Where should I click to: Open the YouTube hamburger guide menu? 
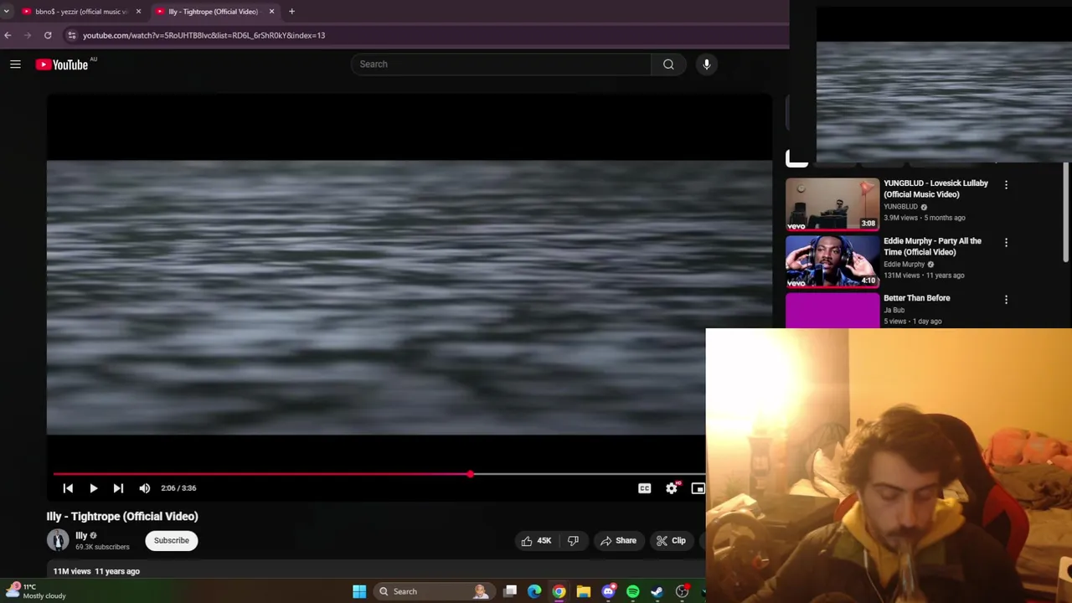click(x=15, y=64)
